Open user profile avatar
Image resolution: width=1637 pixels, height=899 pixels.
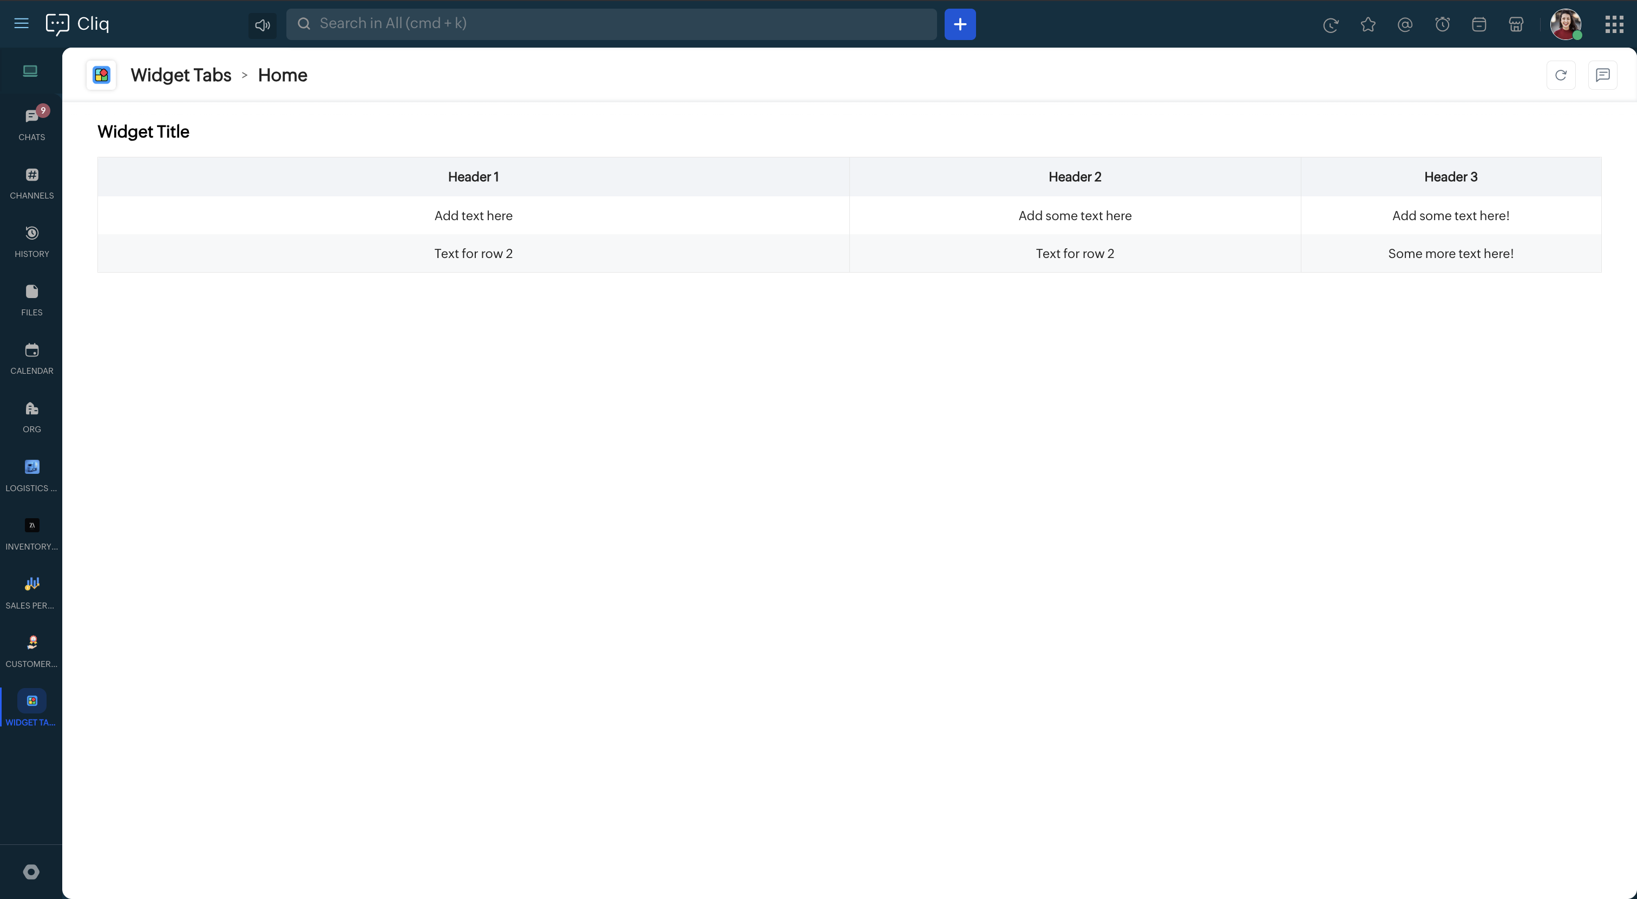click(x=1565, y=24)
